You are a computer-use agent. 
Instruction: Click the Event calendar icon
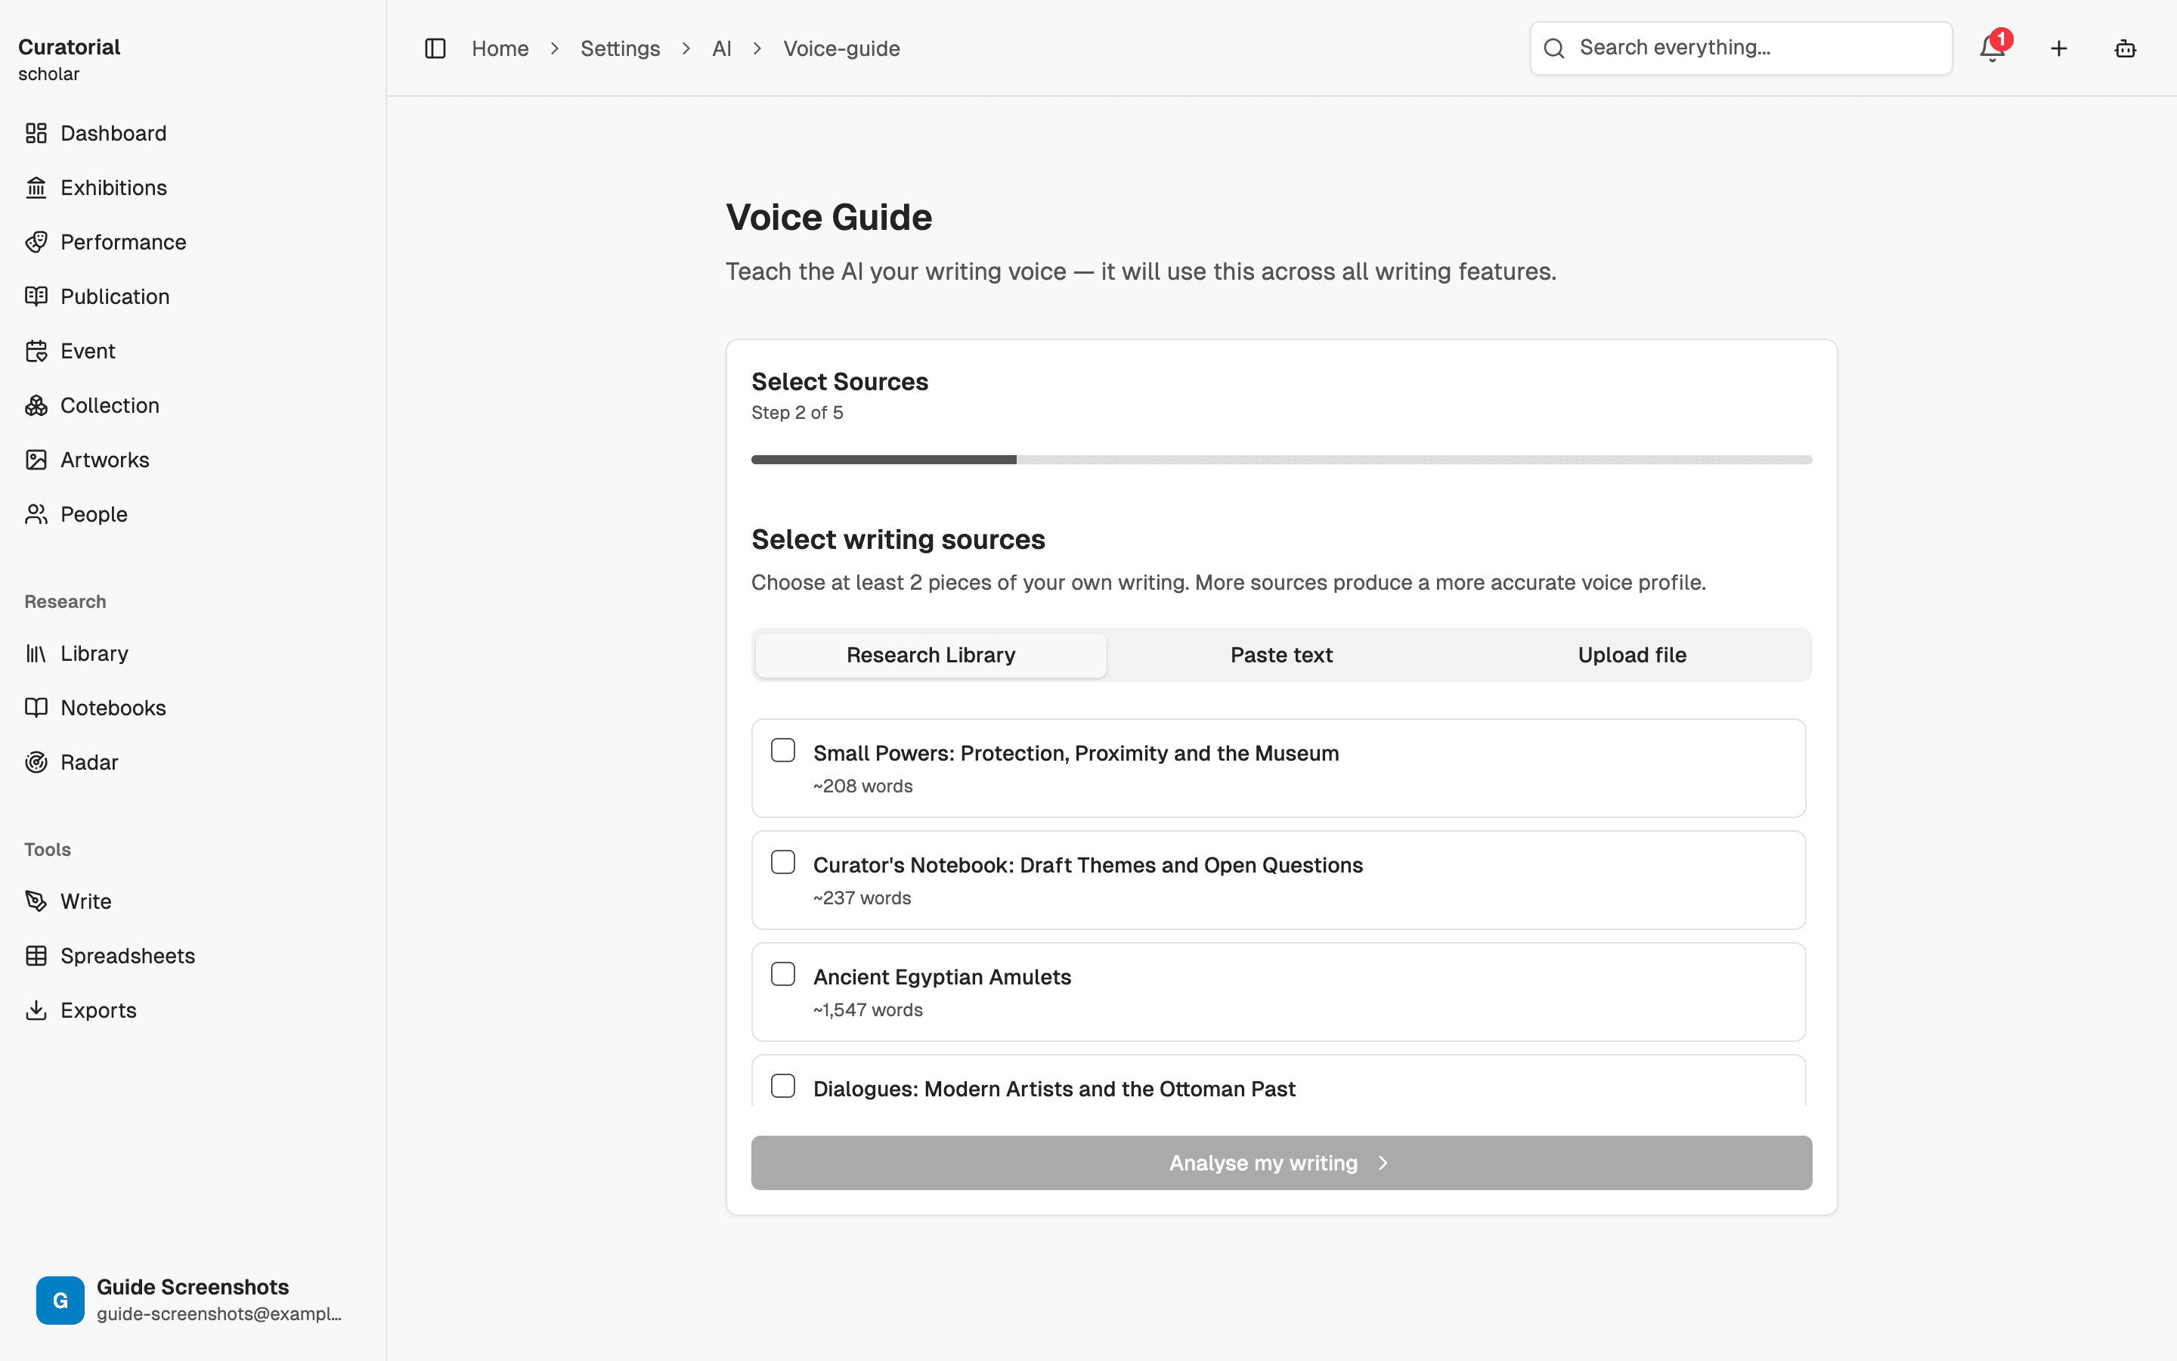tap(36, 351)
